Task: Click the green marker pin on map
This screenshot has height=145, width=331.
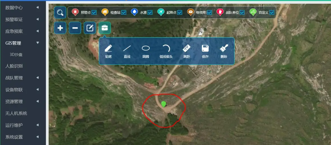Action: [163, 104]
